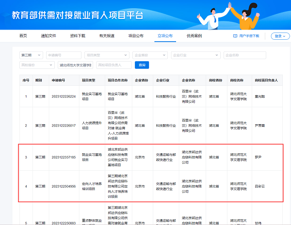Click the 申请编号 input field
The height and width of the screenshot is (225, 291).
(64, 55)
